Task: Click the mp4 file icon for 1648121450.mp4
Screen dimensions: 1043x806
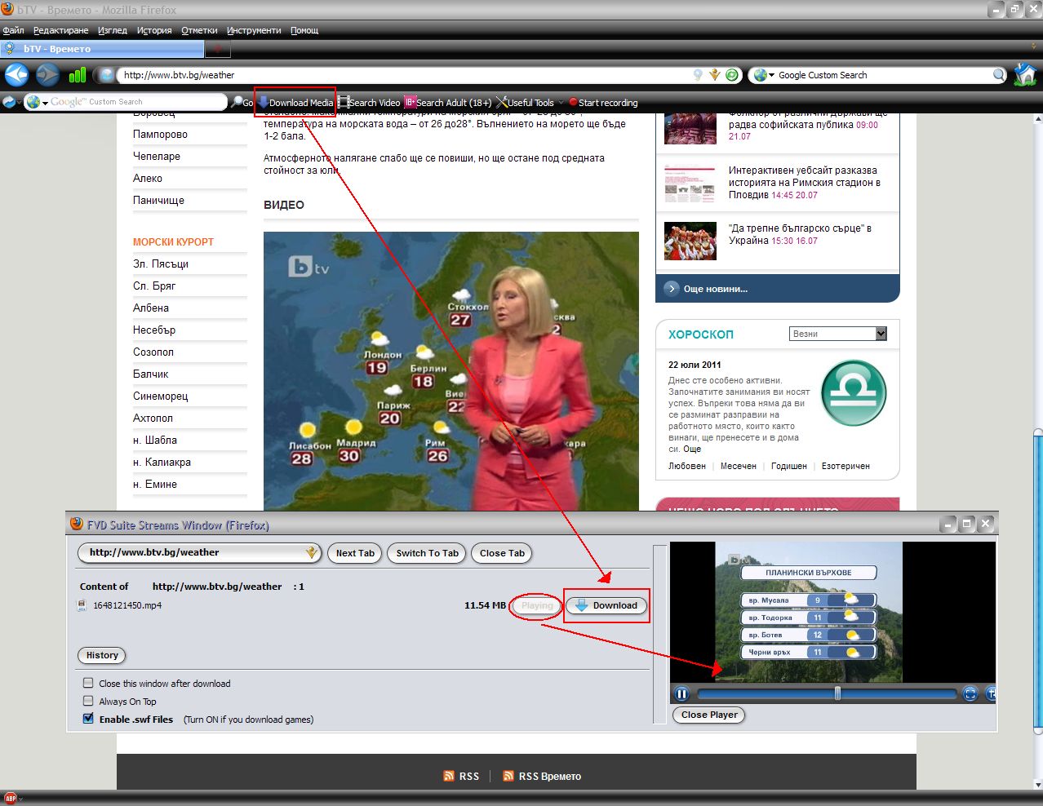Action: click(82, 605)
